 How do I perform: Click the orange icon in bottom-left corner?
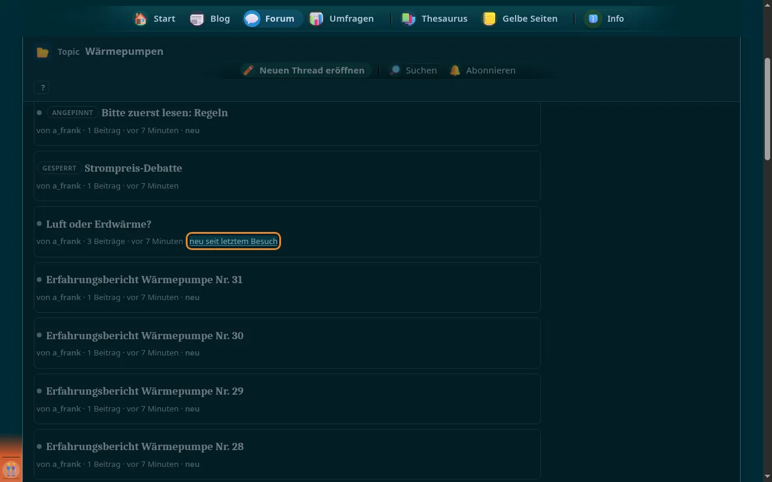point(11,469)
